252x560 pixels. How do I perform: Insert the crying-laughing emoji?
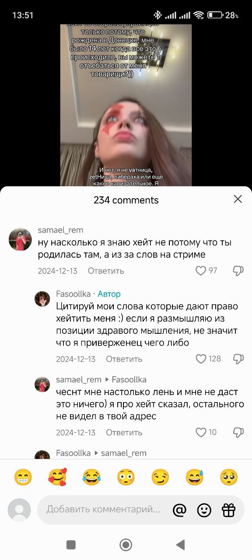click(92, 477)
